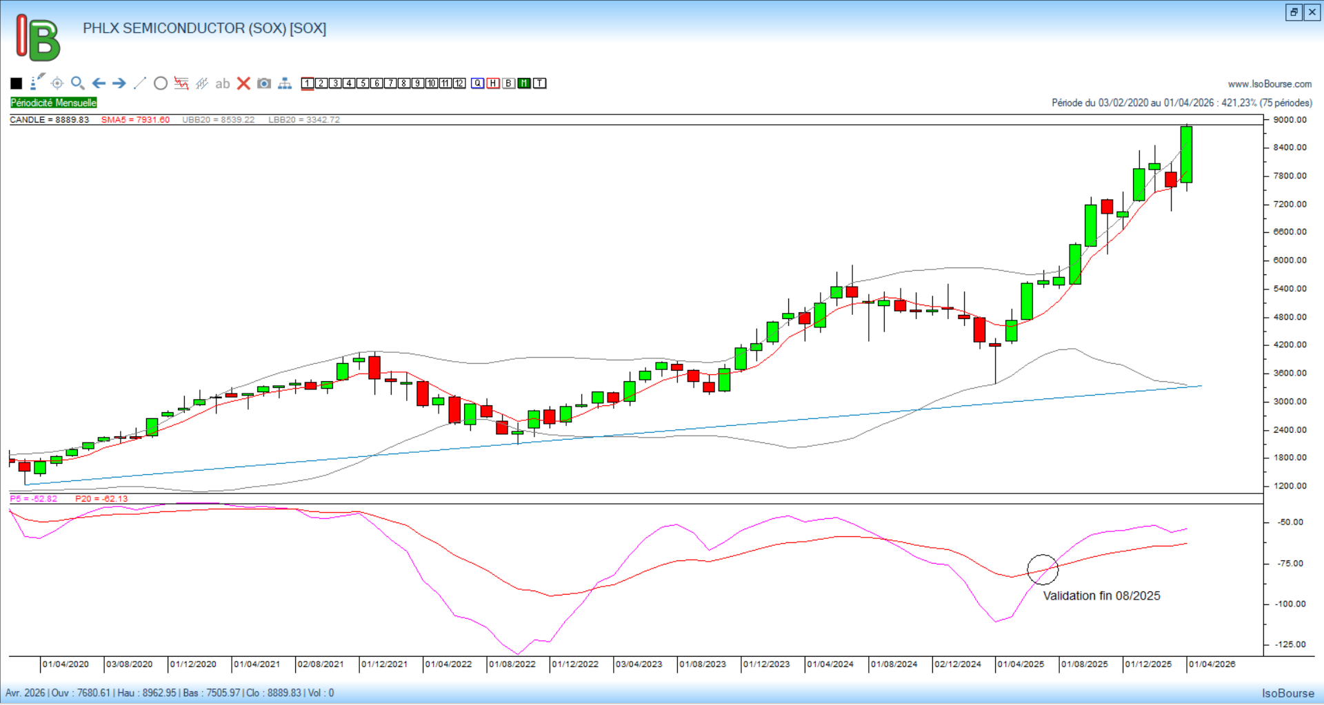1324x705 pixels.
Task: Click the magnifying glass zoom tool
Action: [78, 83]
